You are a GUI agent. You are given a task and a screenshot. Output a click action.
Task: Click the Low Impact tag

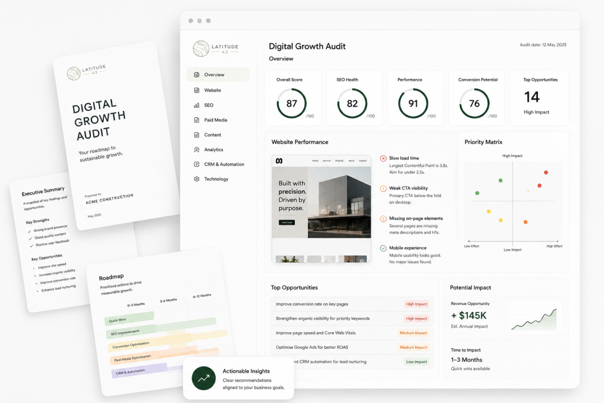click(x=416, y=362)
